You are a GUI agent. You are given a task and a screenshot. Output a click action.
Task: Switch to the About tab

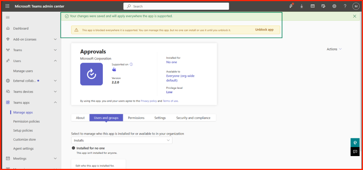pos(80,118)
